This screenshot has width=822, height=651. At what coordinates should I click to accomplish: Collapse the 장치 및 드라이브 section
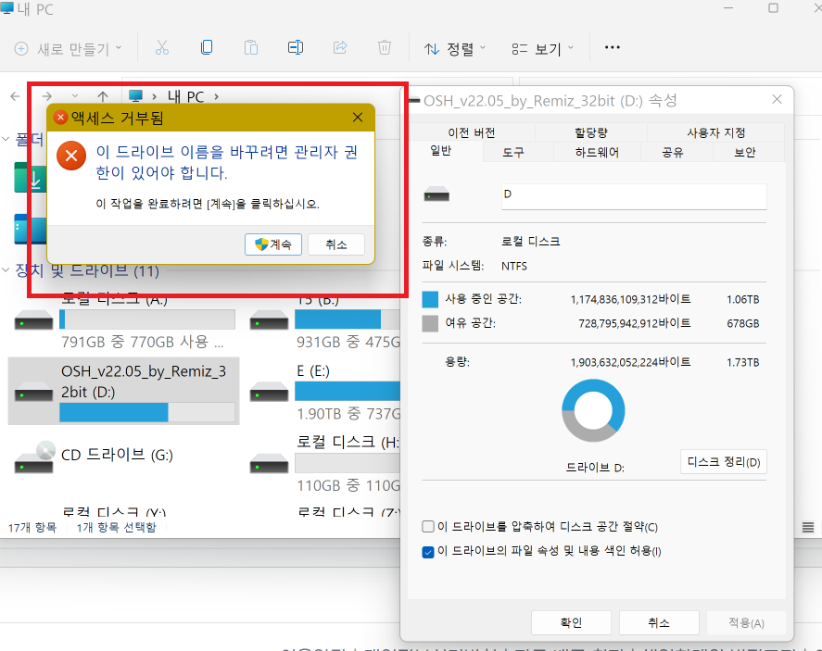pyautogui.click(x=6, y=270)
